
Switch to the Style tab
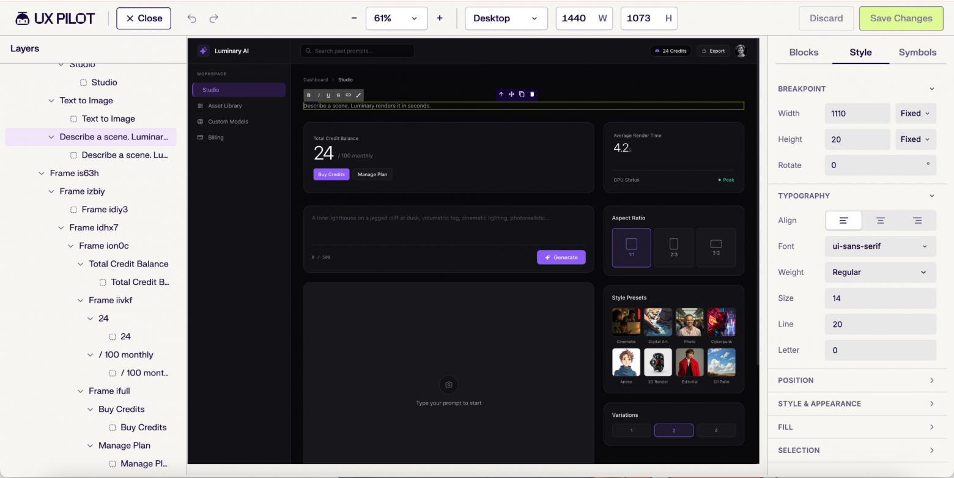pos(860,53)
